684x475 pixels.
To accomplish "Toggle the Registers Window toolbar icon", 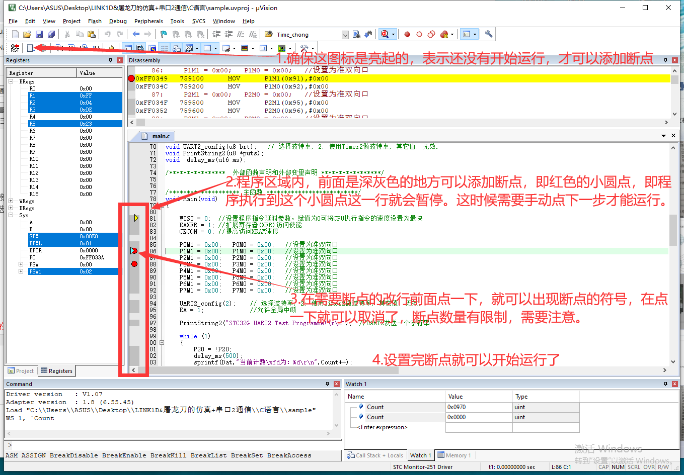I will point(165,48).
